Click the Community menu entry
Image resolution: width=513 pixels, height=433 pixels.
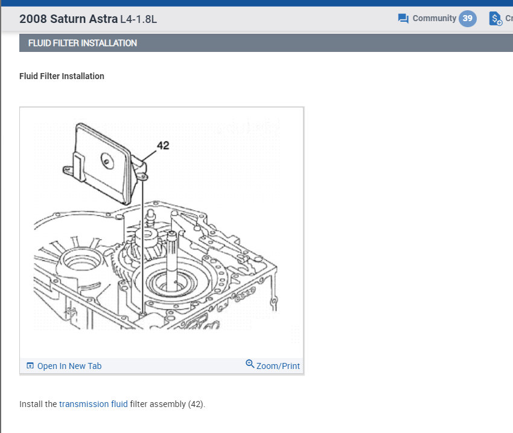(435, 18)
